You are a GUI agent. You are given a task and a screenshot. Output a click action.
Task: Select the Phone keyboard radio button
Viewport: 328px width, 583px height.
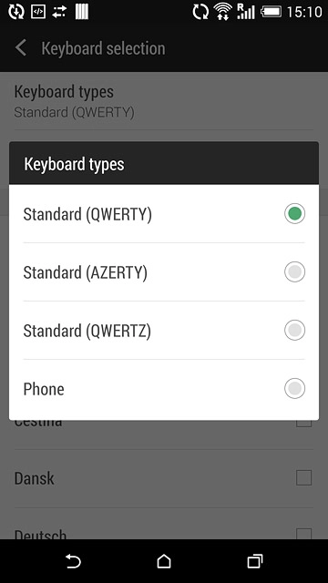click(294, 389)
